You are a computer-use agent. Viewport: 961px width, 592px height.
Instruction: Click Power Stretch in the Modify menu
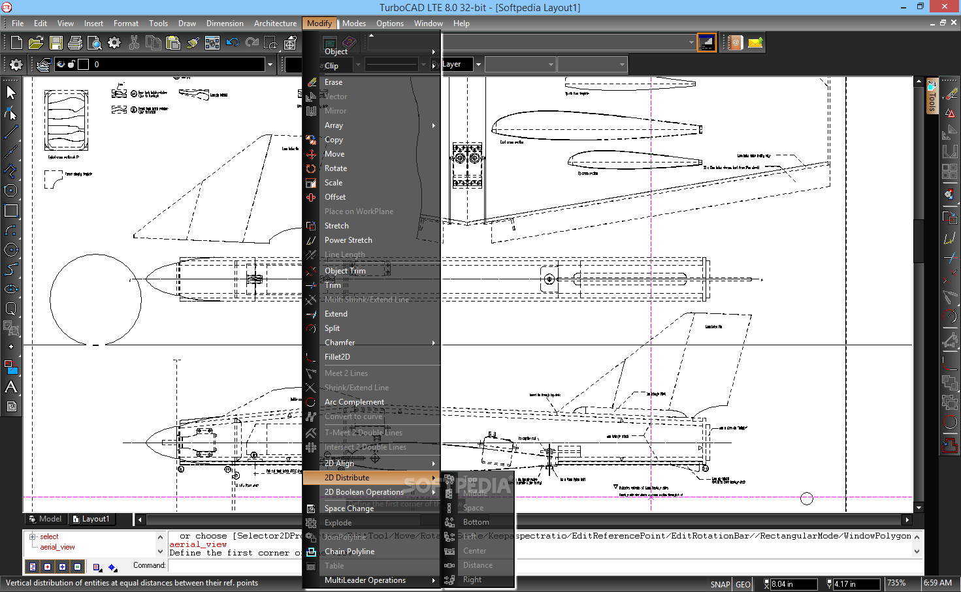point(371,240)
